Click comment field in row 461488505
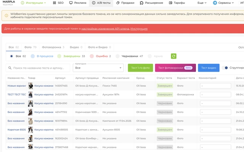 215,130
